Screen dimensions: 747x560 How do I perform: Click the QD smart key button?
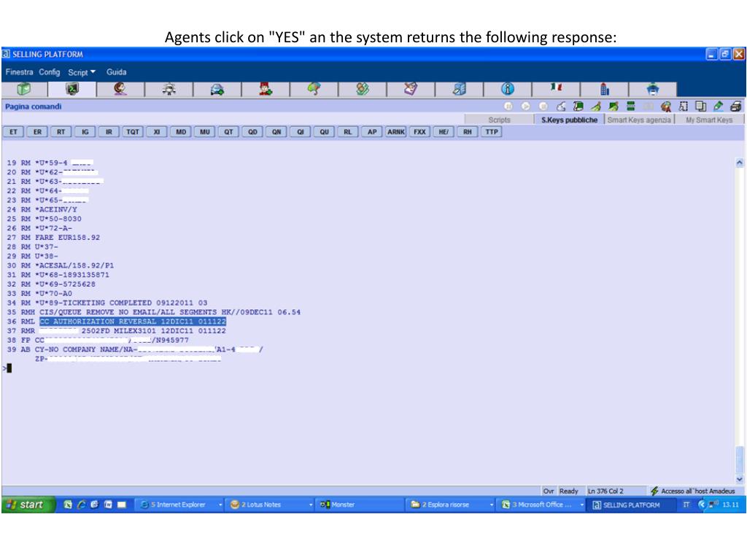click(252, 132)
